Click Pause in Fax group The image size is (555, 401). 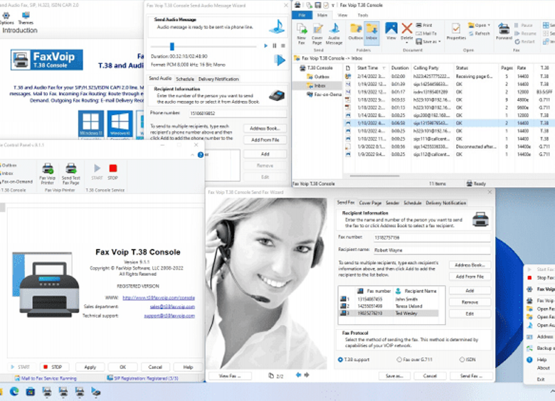click(524, 25)
